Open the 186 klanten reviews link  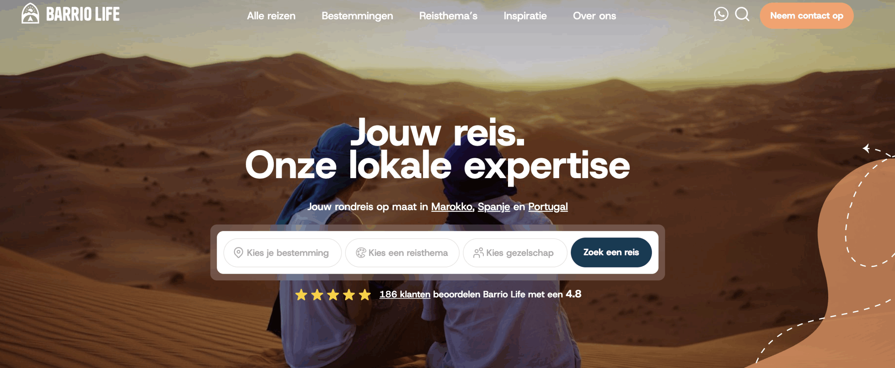(x=404, y=294)
